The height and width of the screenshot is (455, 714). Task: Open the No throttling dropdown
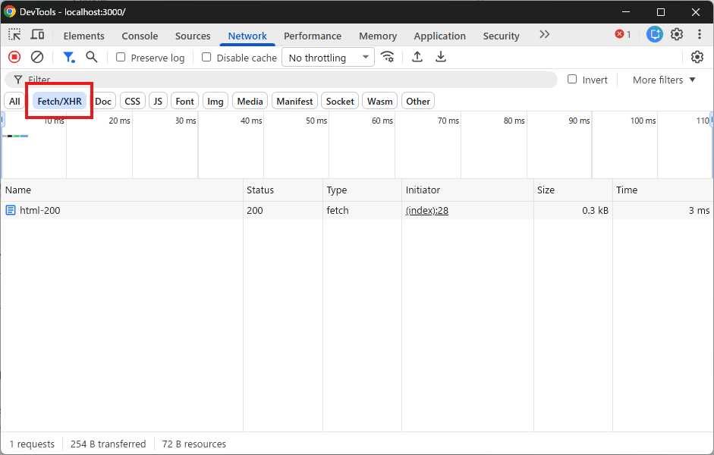(328, 58)
